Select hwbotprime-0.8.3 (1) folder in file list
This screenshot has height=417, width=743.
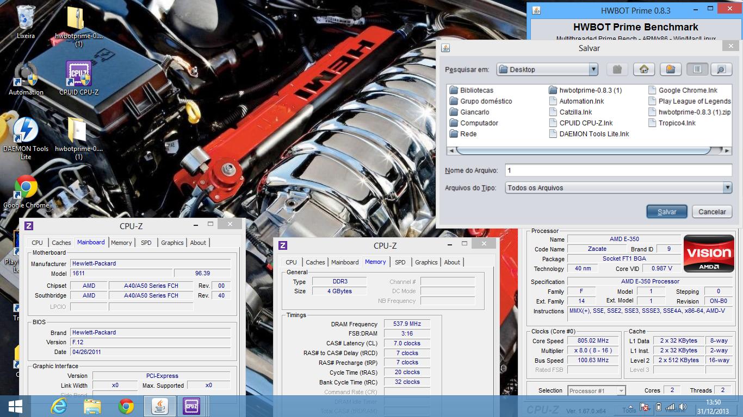[585, 90]
